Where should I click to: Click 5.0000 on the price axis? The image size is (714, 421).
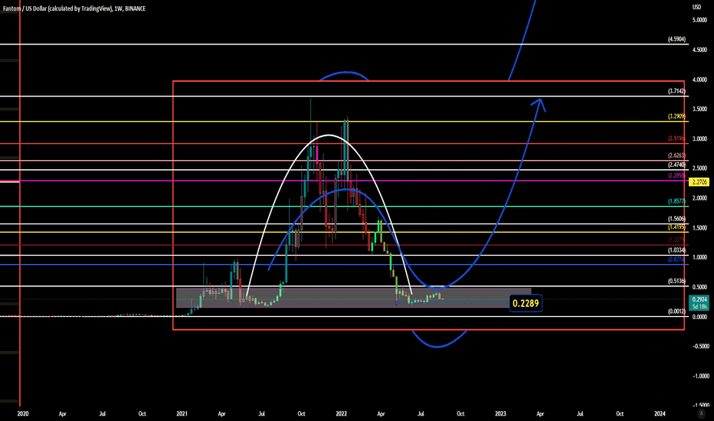click(700, 21)
